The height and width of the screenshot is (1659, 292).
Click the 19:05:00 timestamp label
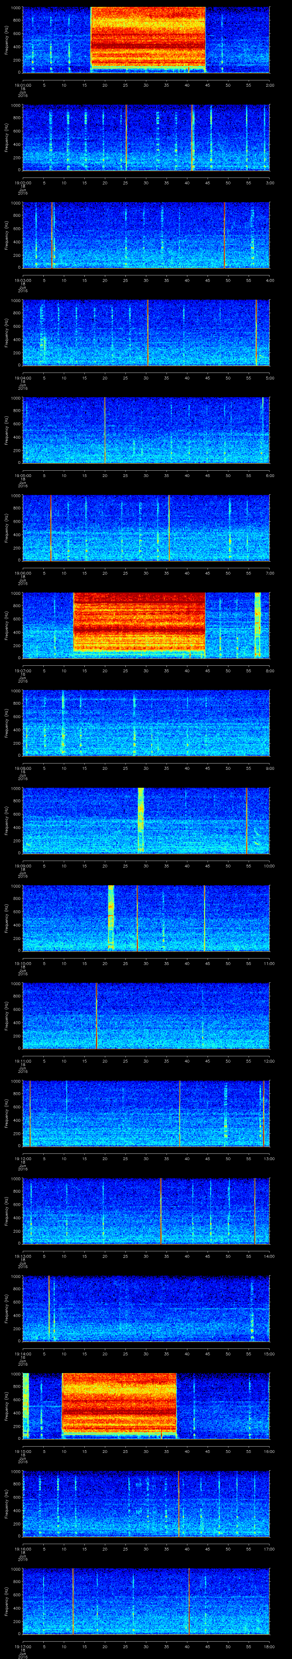click(x=23, y=476)
